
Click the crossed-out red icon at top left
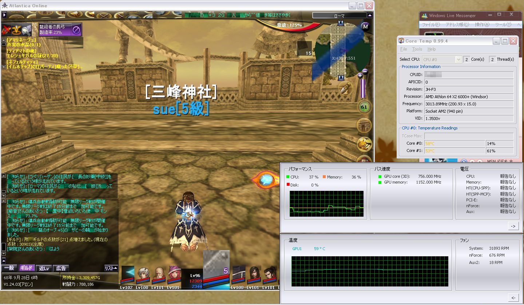click(7, 29)
